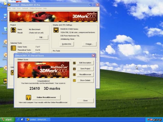Open the Run menu in 3DMark2001
163x122 pixels.
pos(19,8)
